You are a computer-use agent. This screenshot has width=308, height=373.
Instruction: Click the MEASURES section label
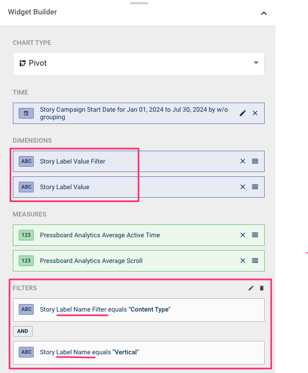click(29, 214)
